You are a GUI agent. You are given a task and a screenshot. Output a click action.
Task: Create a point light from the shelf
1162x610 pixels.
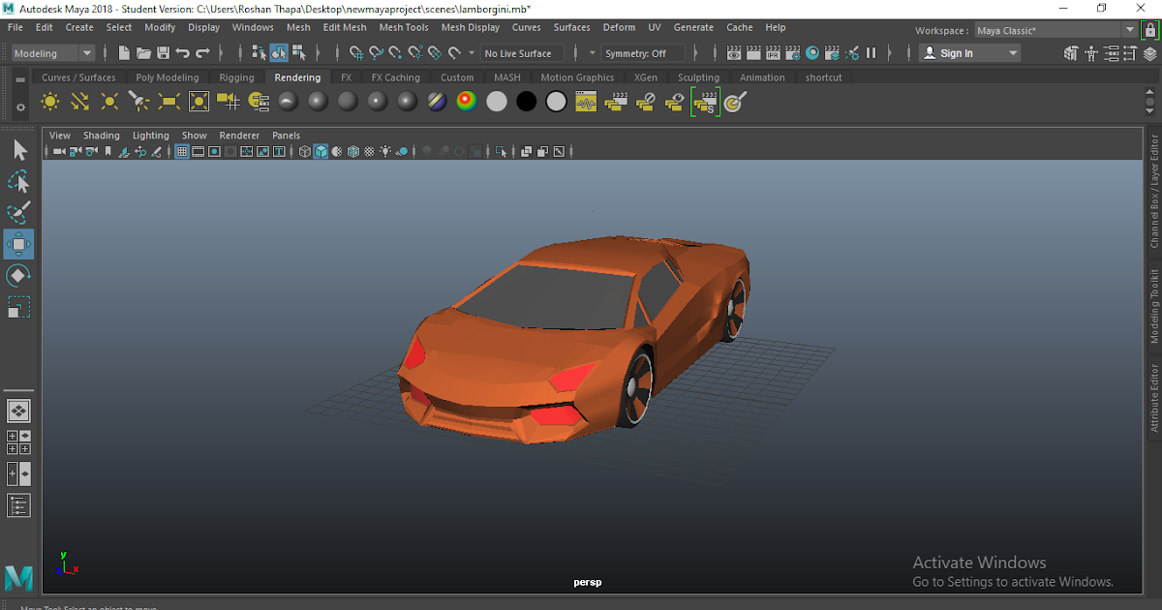(108, 101)
